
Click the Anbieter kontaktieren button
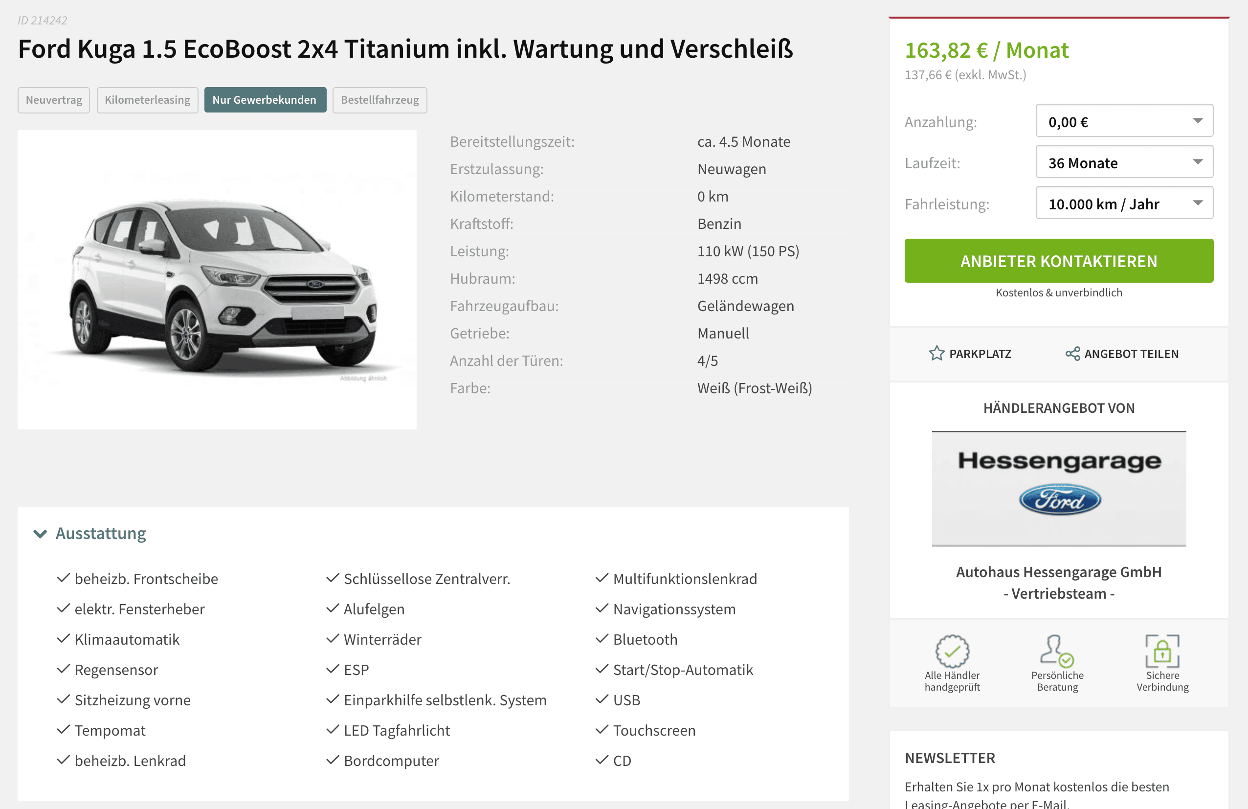point(1059,261)
